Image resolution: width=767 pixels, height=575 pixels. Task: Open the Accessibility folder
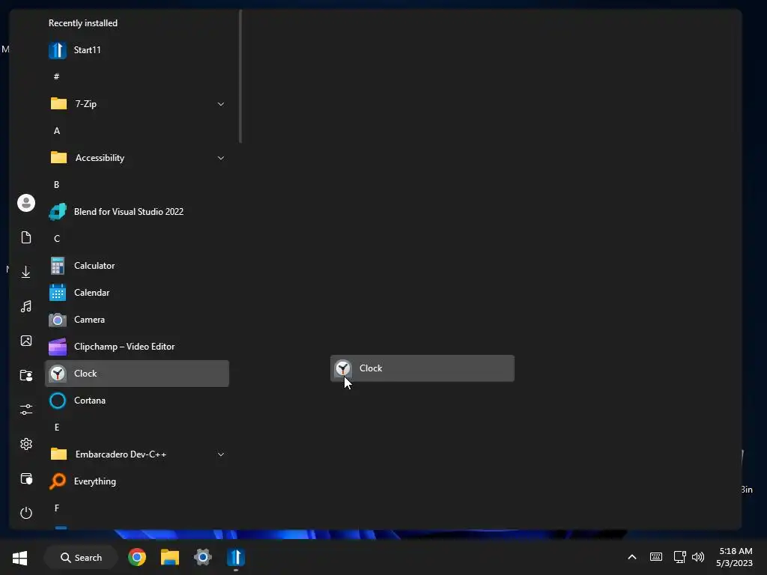pyautogui.click(x=137, y=157)
